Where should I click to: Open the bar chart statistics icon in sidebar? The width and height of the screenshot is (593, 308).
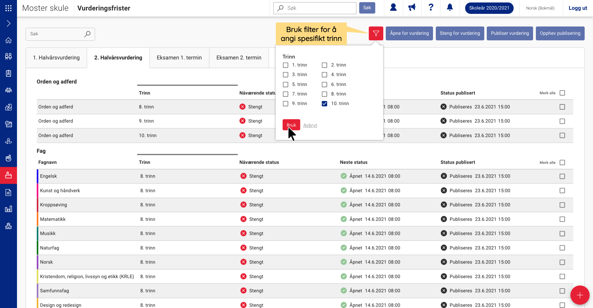[8, 209]
